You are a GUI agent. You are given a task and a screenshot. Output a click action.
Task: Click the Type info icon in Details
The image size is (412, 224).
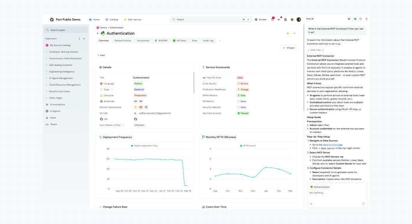pyautogui.click(x=112, y=90)
